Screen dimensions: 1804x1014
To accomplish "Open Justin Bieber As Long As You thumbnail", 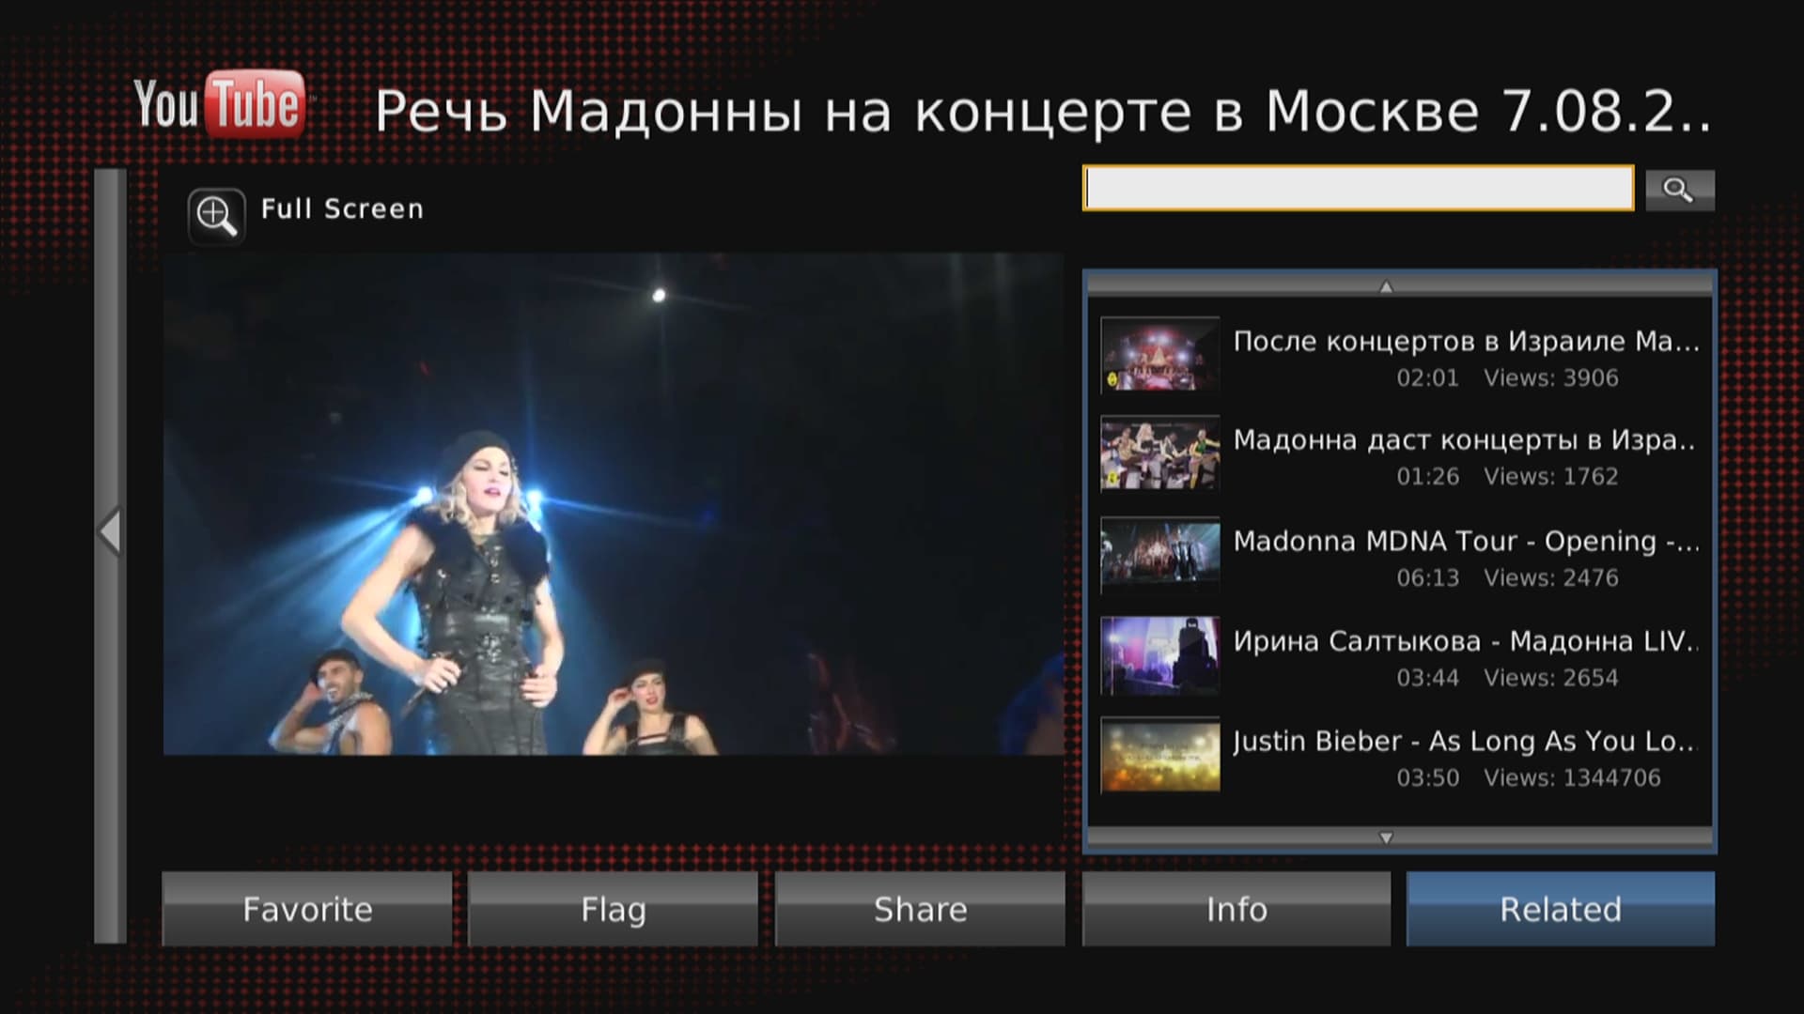I will point(1160,755).
